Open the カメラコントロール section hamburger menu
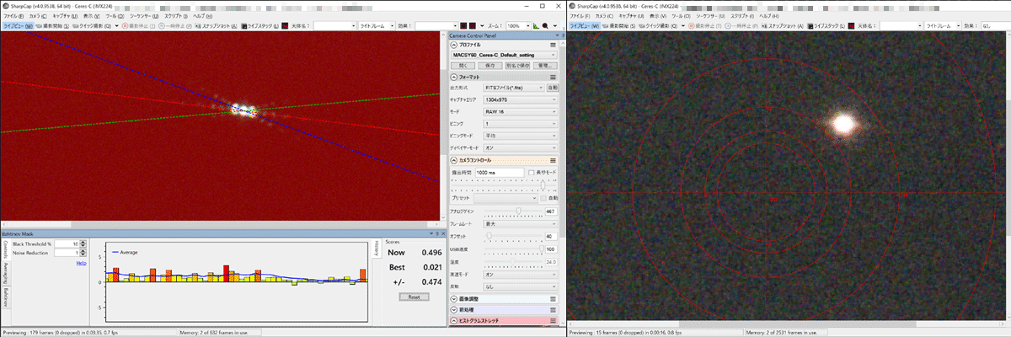 coord(554,159)
